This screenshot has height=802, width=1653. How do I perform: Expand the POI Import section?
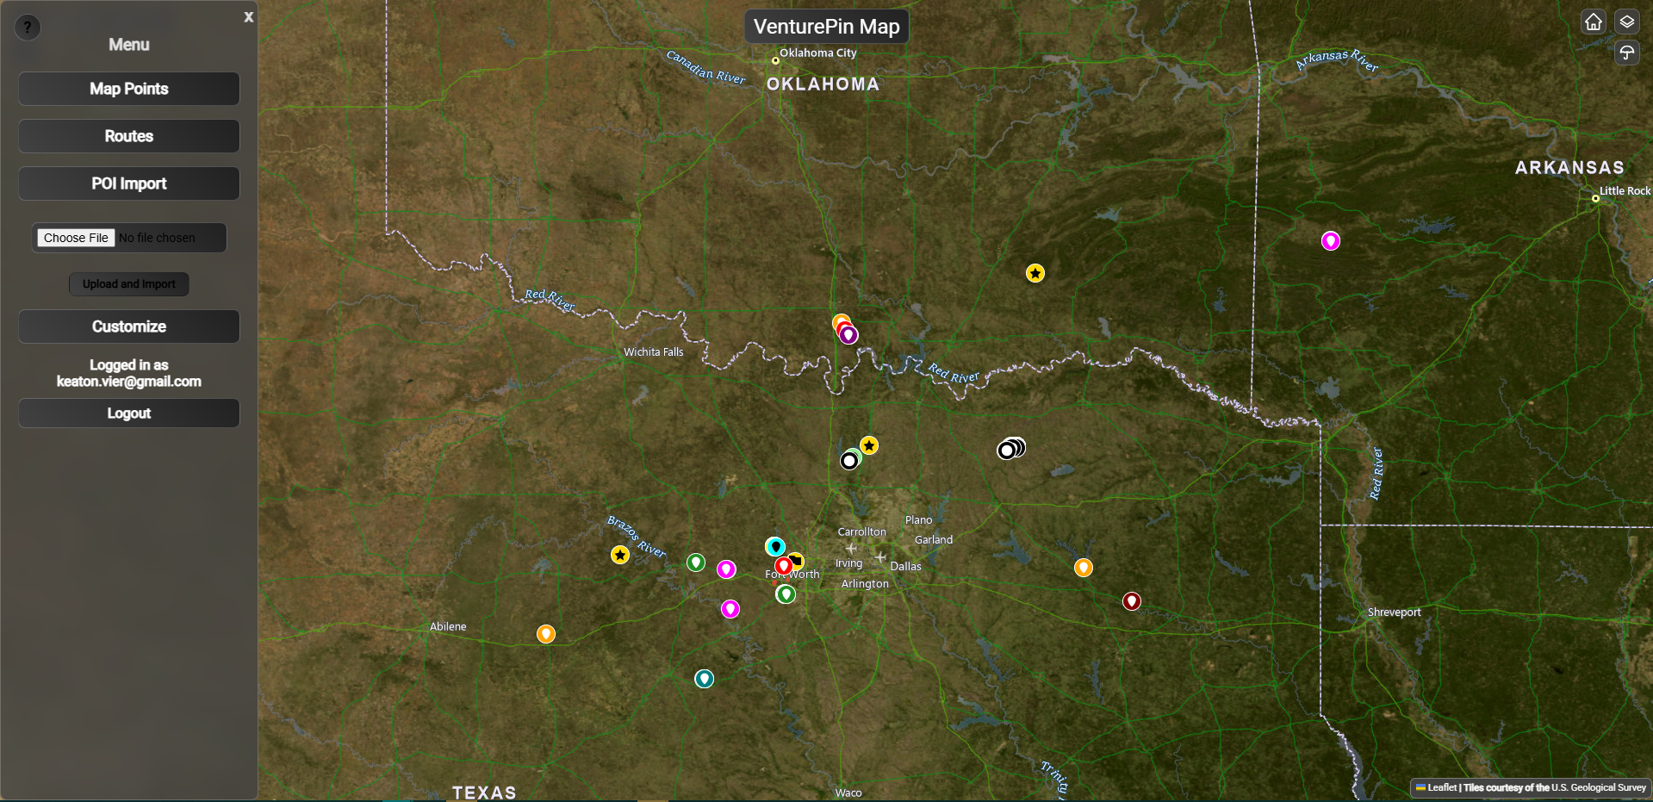(x=129, y=183)
